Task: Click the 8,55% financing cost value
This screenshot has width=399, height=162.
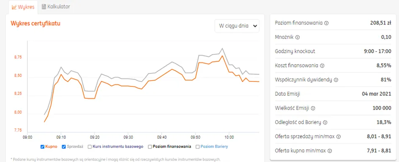Action: [384, 66]
